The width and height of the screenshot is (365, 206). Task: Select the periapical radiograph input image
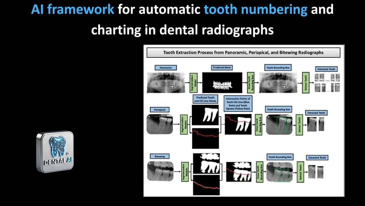tap(160, 124)
